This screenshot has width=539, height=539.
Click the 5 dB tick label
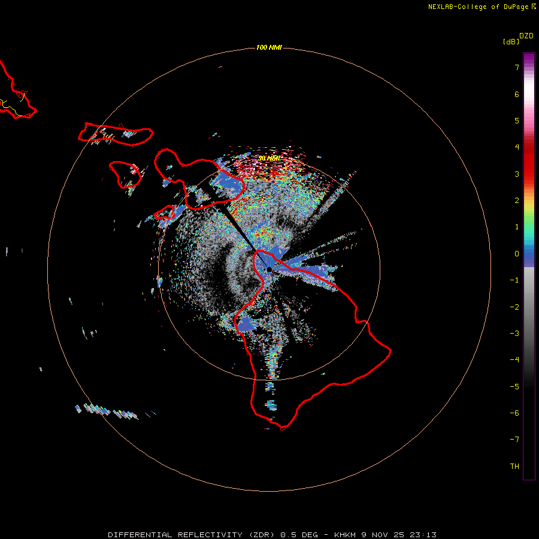pos(517,120)
